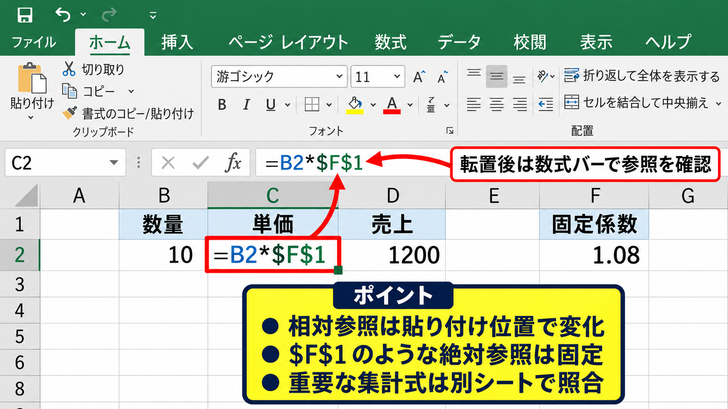Click the コピー button
The width and height of the screenshot is (728, 409).
89,91
